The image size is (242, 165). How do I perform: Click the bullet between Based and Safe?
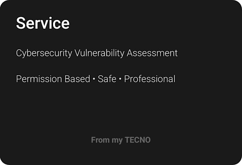click(x=94, y=79)
